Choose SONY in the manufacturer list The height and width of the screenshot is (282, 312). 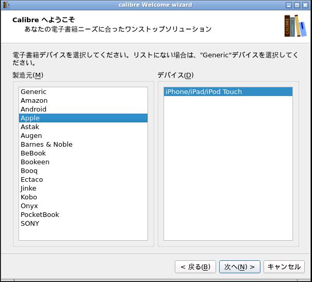pyautogui.click(x=83, y=223)
